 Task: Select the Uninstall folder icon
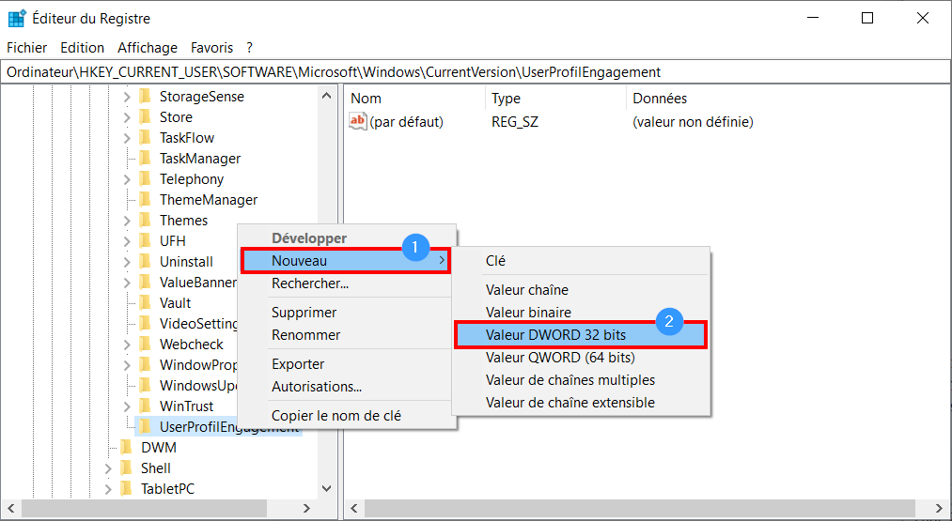click(x=145, y=261)
